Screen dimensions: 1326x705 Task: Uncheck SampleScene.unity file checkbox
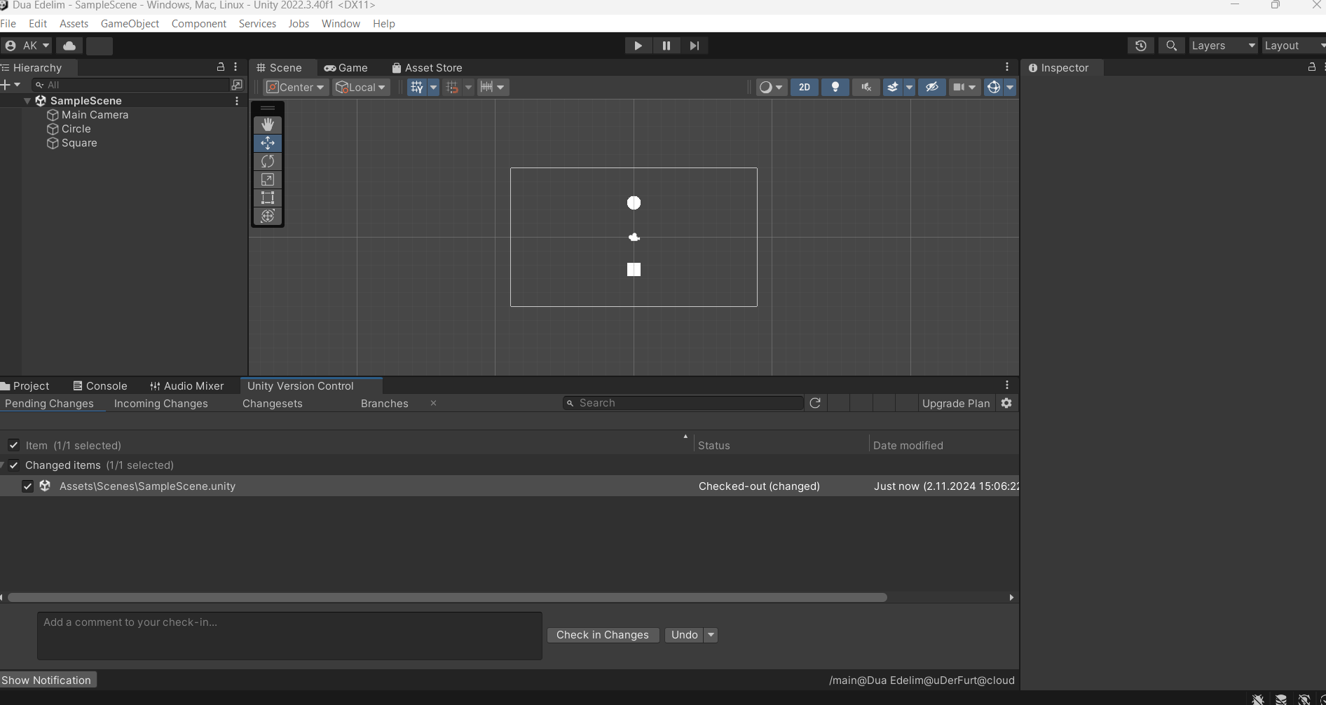click(x=28, y=486)
